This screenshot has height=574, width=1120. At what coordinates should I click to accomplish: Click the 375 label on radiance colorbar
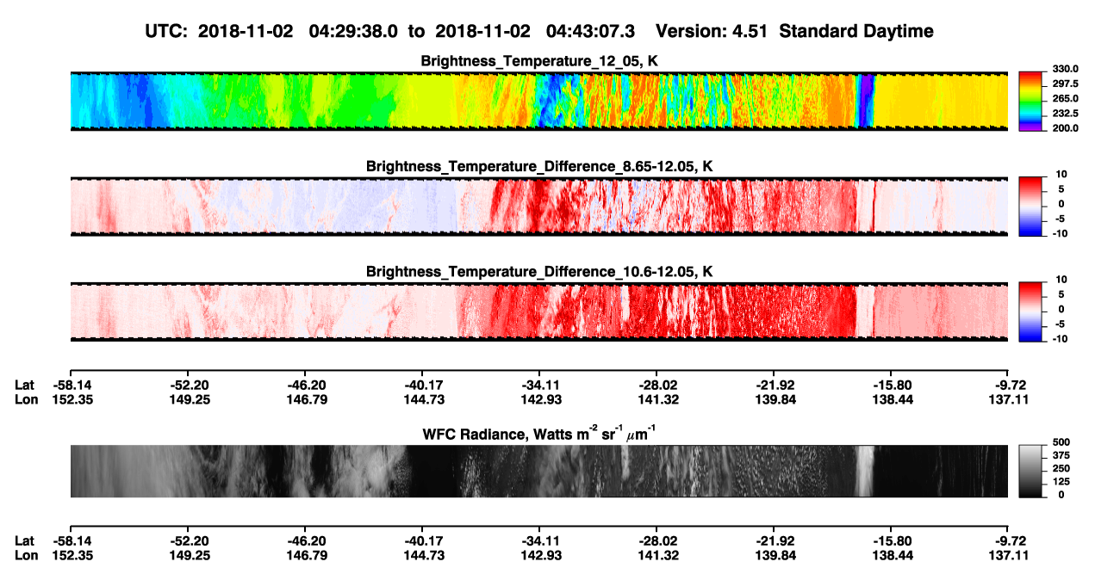pos(1062,455)
